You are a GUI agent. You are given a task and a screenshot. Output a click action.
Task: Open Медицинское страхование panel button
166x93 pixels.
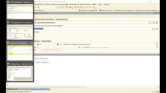click(124, 10)
